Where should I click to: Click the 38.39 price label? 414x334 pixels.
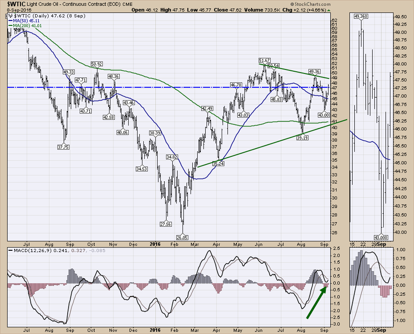pos(155,133)
